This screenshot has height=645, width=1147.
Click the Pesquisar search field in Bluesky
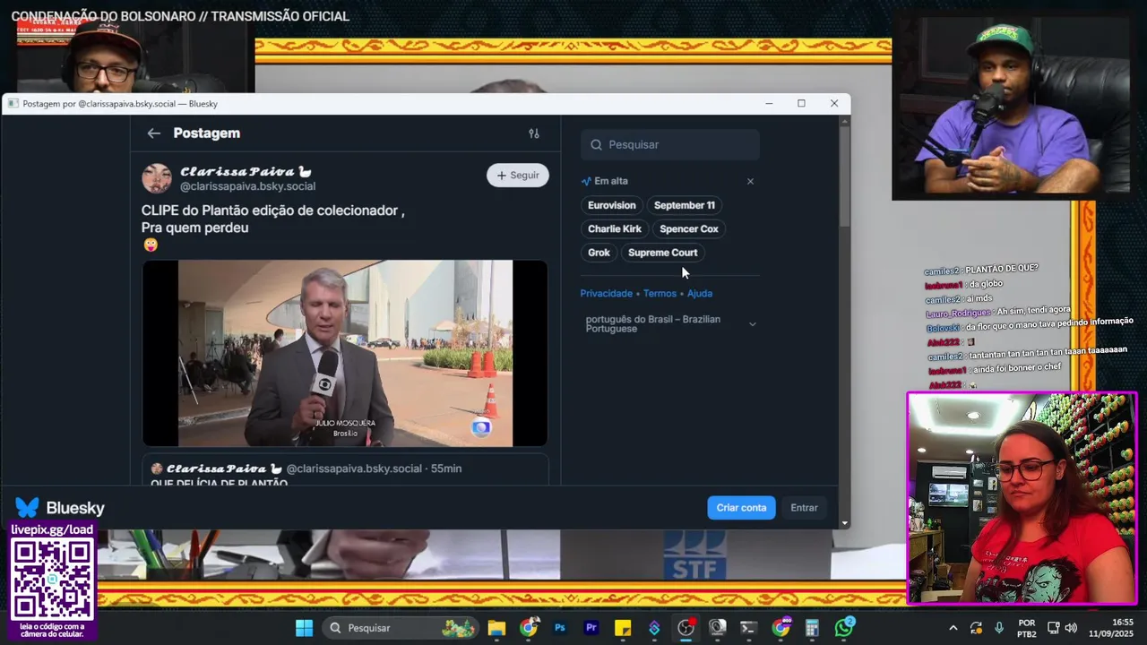670,144
